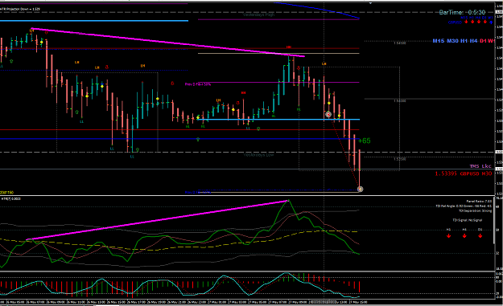The height and width of the screenshot is (306, 503).
Task: Click the small blue GBPUSD symbol label
Action: 455,22
